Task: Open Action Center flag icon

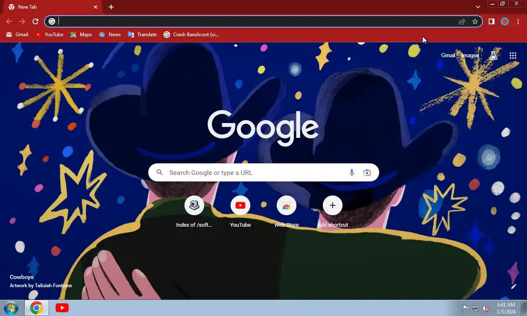Action: coord(466,308)
